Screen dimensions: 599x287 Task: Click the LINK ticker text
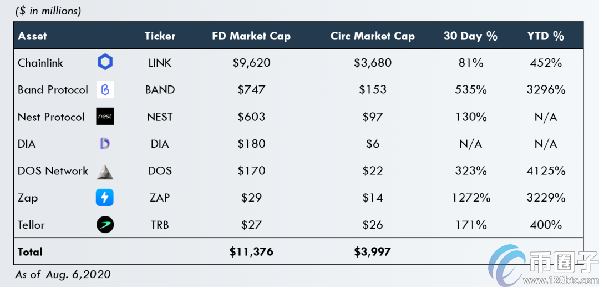click(x=160, y=63)
